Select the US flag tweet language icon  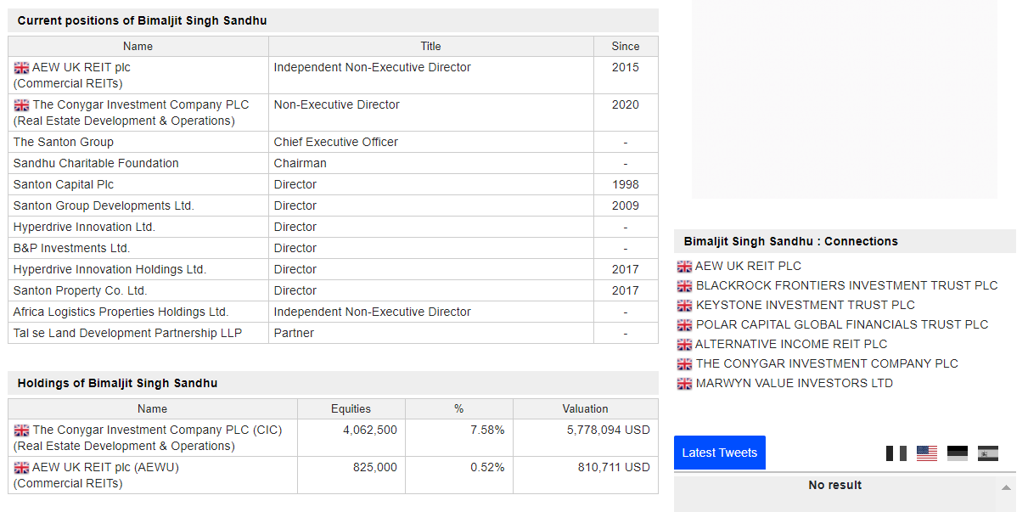click(x=927, y=453)
